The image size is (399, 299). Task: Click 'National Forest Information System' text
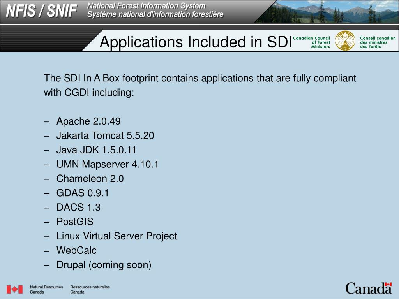pyautogui.click(x=147, y=5)
